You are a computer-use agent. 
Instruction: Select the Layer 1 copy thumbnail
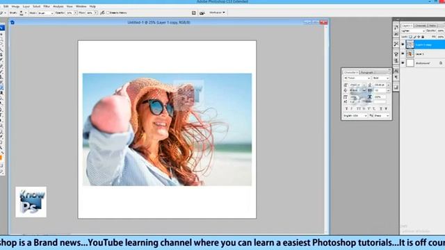coord(410,44)
